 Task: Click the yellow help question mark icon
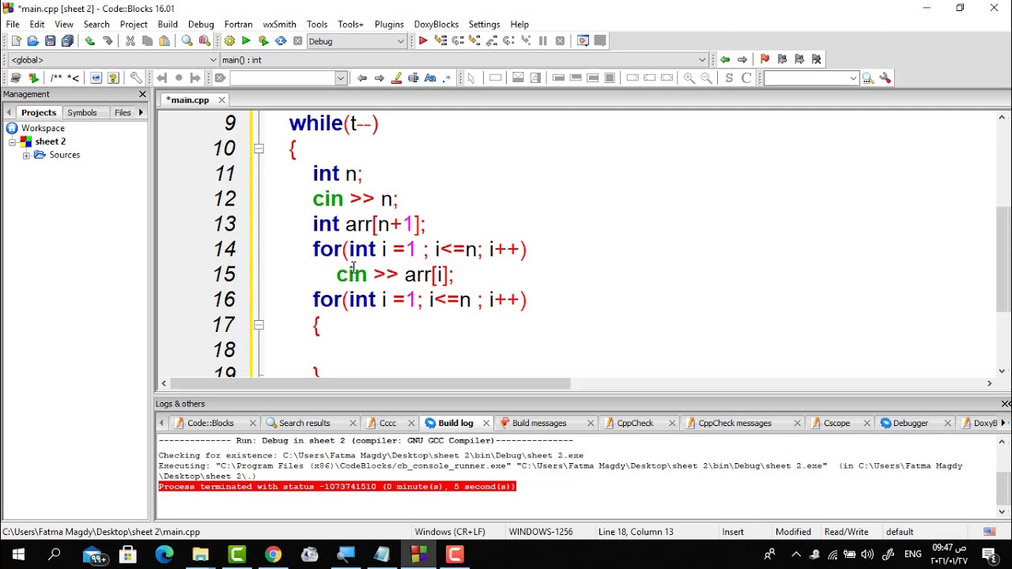114,78
